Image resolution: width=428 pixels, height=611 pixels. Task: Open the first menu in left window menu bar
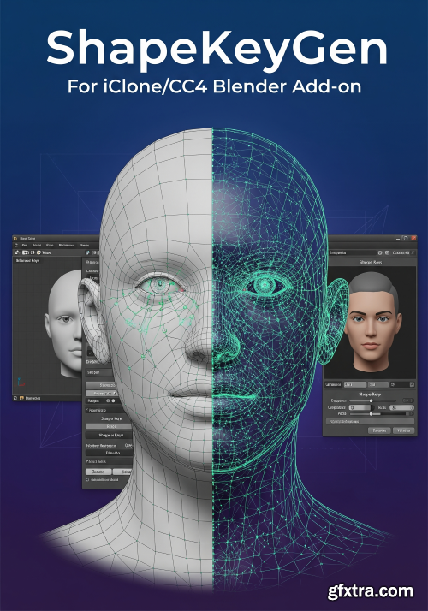(x=25, y=245)
